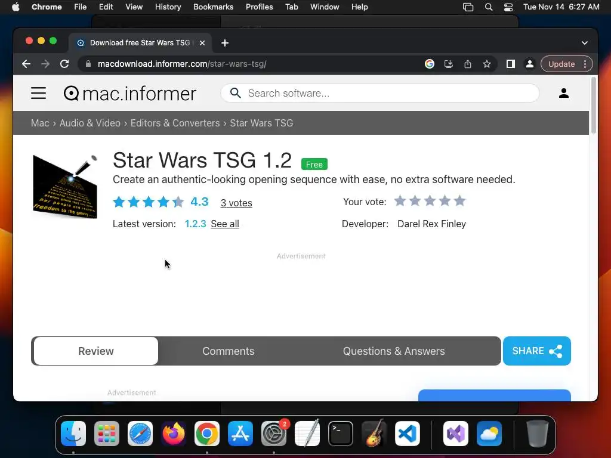This screenshot has height=458, width=611.
Task: Open Chrome's three-dot menu
Action: (x=585, y=64)
